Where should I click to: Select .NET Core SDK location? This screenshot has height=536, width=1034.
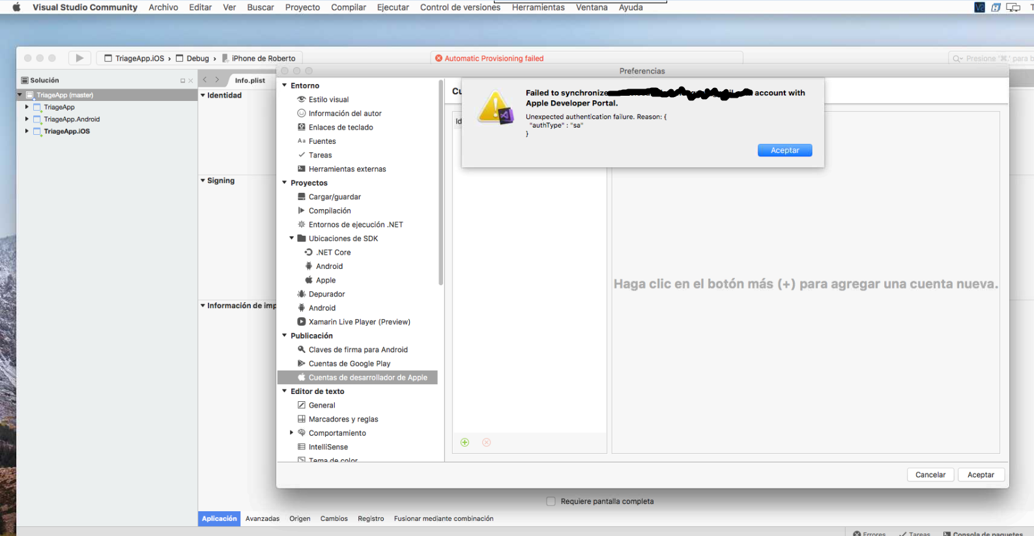coord(333,253)
